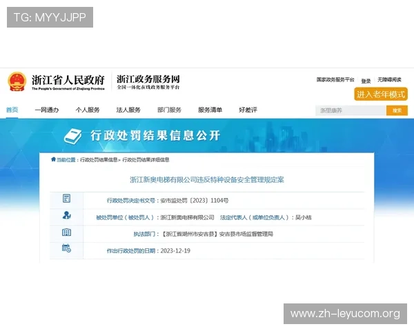This screenshot has width=414, height=331.
Task: Click the 无障碍阅读 link
Action: click(x=389, y=79)
